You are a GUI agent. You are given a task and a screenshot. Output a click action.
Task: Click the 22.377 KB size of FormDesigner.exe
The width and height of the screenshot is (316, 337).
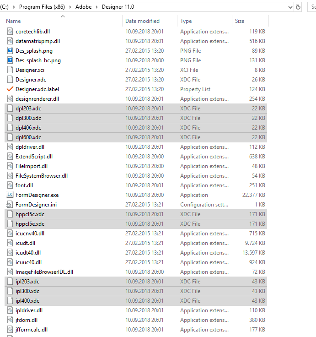coord(253,195)
